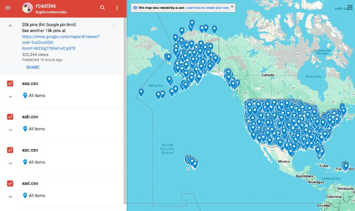Image resolution: width=355 pixels, height=211 pixels.
Task: Click the info icon in map banner
Action: click(x=135, y=8)
